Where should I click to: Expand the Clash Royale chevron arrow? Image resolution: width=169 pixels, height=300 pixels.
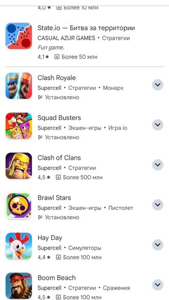click(158, 85)
